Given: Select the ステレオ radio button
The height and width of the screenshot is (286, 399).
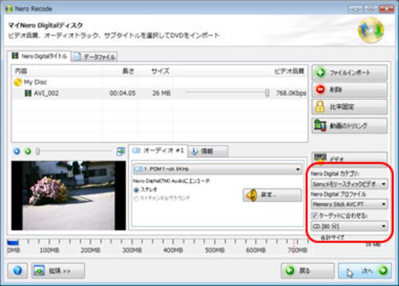Looking at the screenshot, I should (x=136, y=190).
